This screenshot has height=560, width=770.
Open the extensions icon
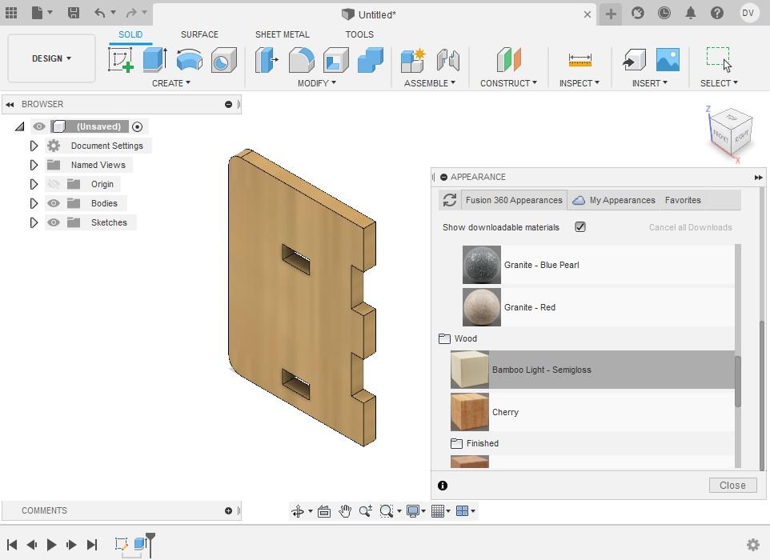pos(637,14)
